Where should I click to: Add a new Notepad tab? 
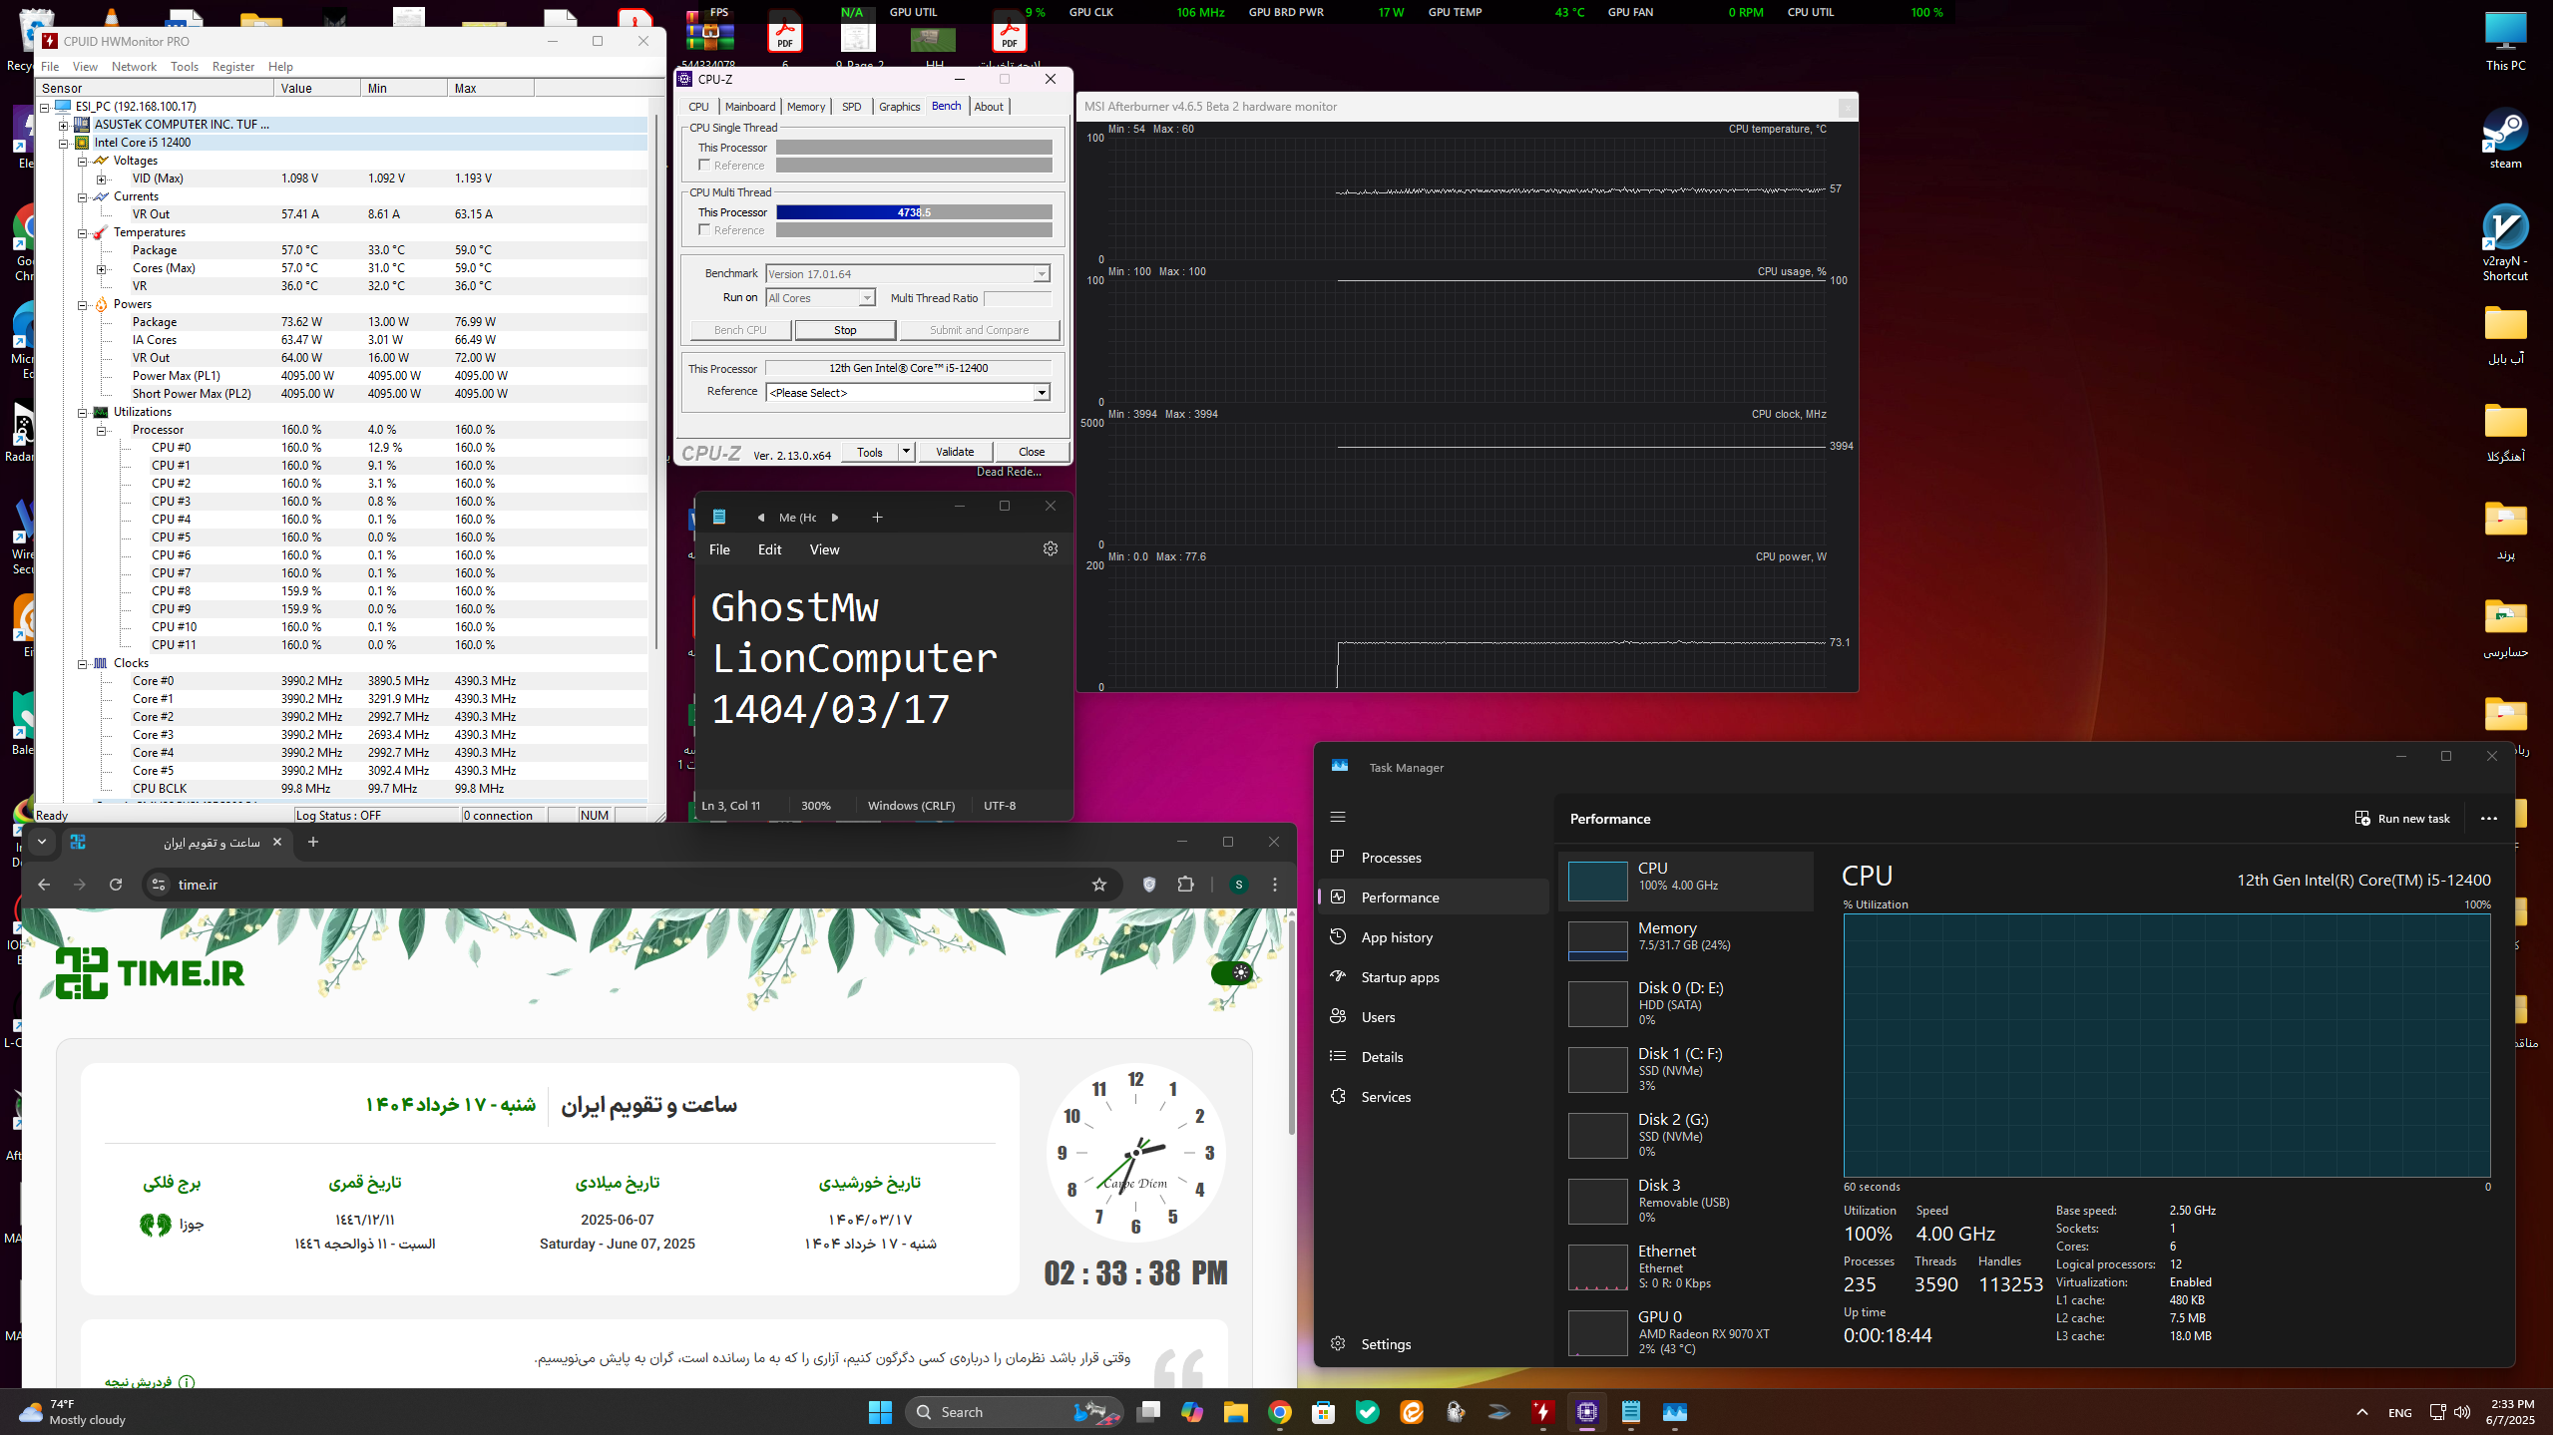pyautogui.click(x=877, y=517)
